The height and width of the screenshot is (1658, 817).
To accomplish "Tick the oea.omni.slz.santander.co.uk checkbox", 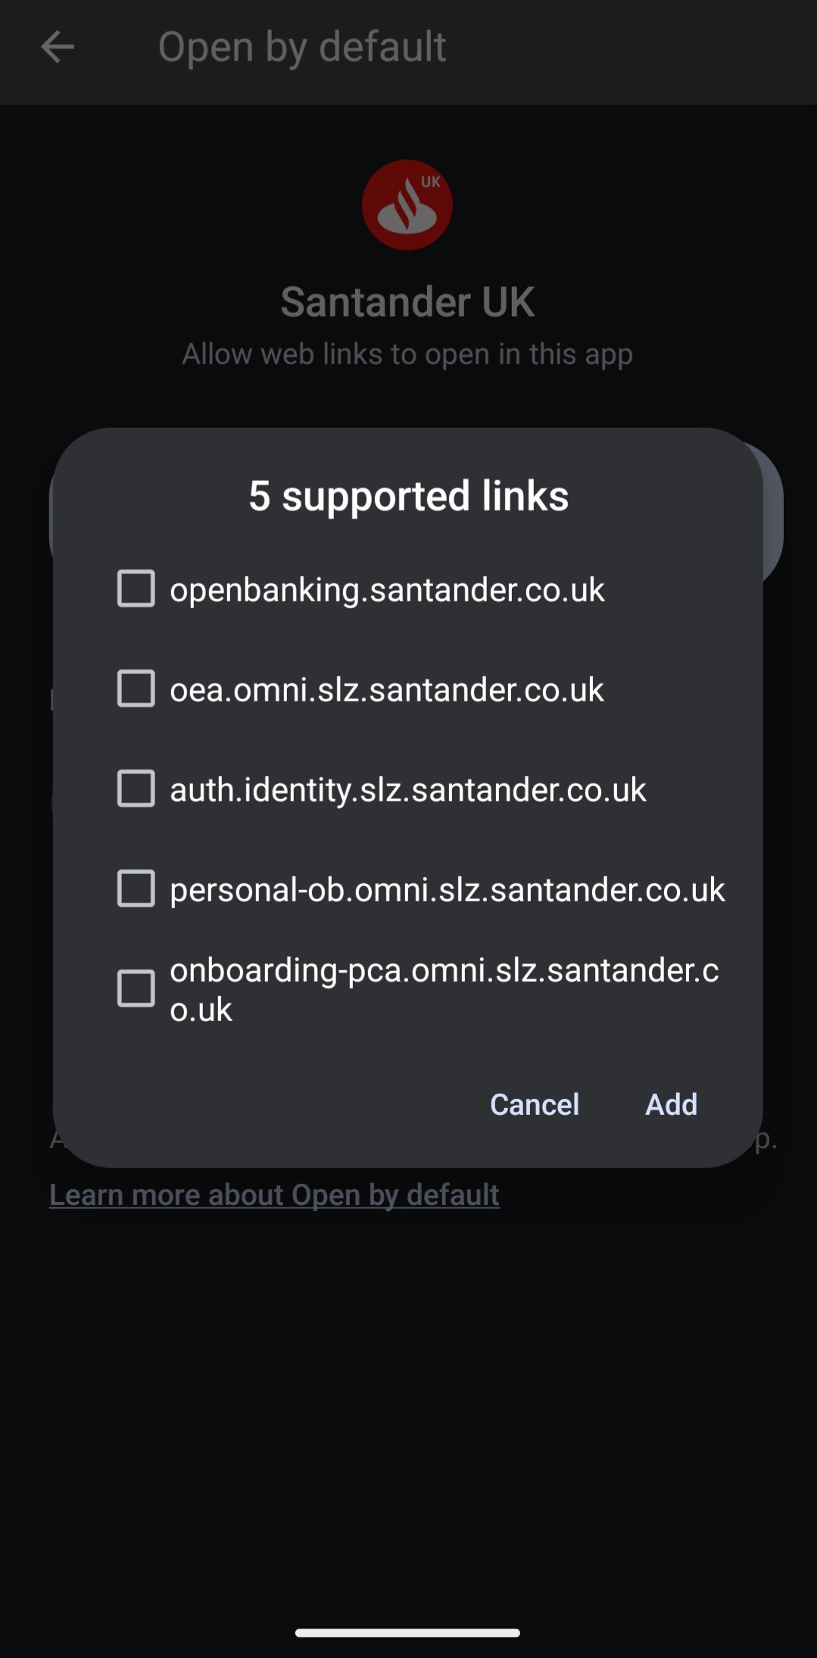I will 136,688.
